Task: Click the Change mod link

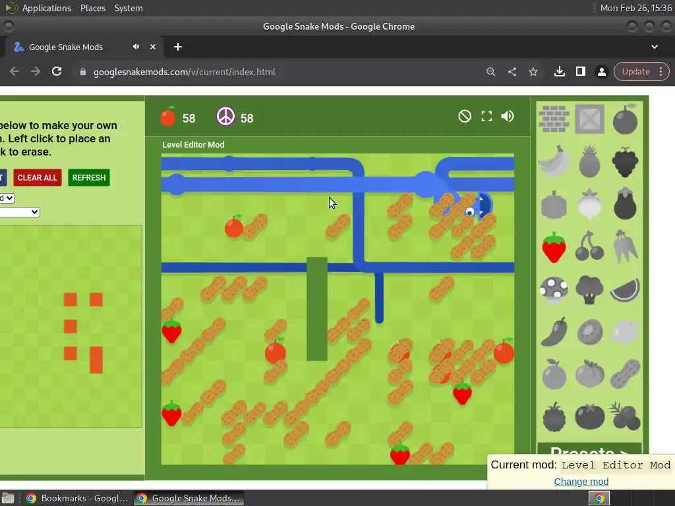Action: click(x=581, y=482)
